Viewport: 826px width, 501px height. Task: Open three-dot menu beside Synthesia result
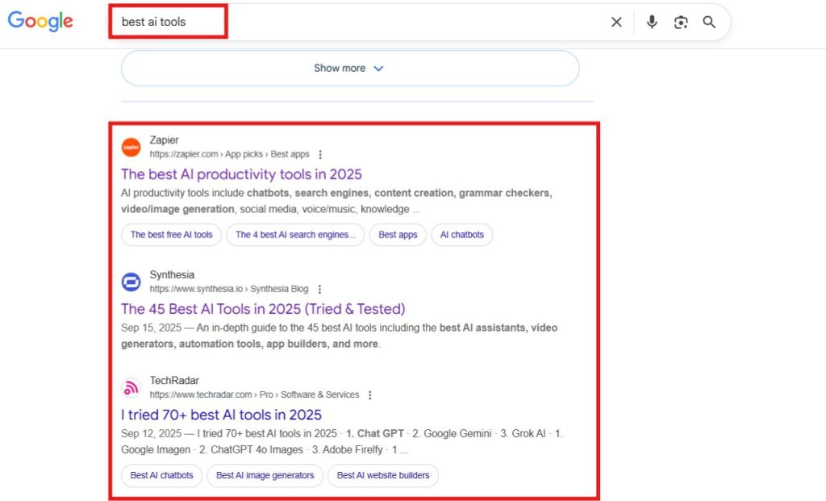tap(319, 289)
